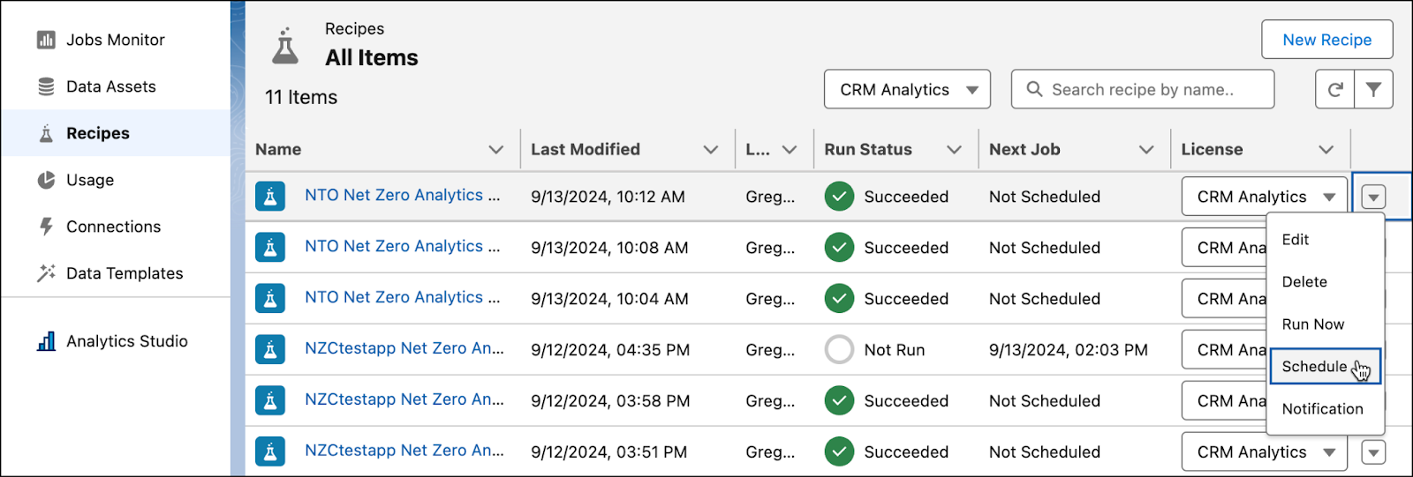
Task: Click the Recipes flask sidebar icon
Action: 46,133
